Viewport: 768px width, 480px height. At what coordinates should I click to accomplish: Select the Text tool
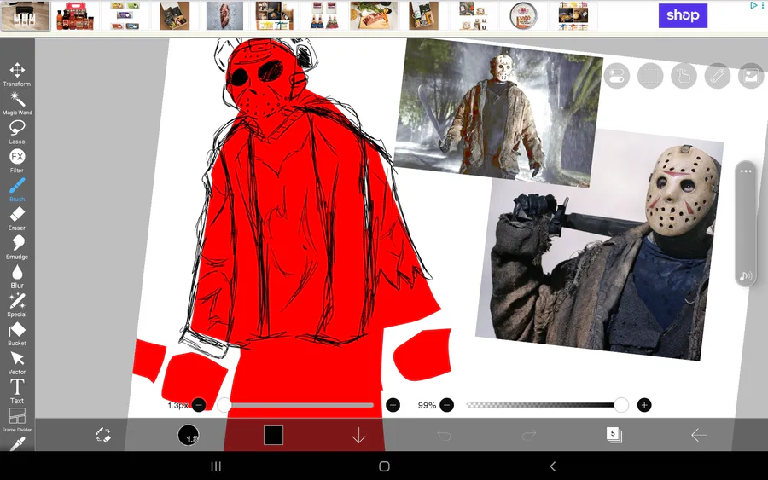pos(17,391)
